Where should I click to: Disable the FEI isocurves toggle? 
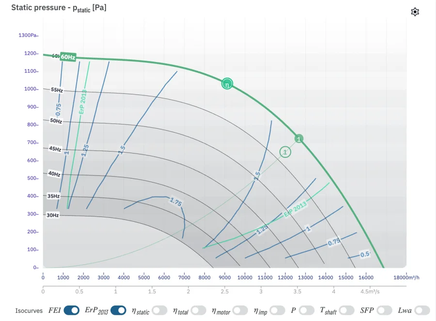click(72, 310)
